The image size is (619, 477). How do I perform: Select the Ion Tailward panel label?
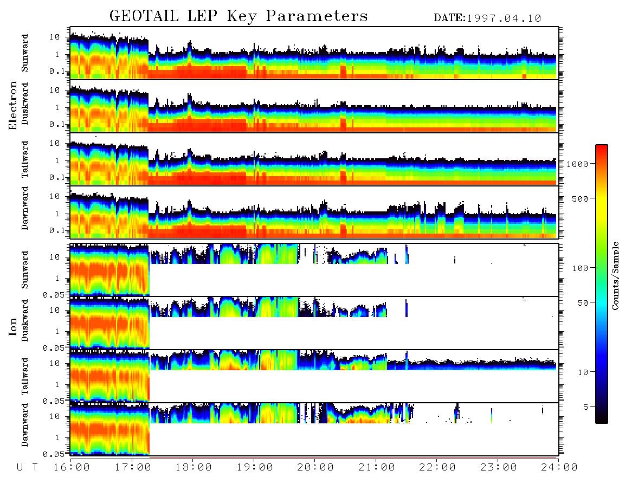[x=25, y=376]
